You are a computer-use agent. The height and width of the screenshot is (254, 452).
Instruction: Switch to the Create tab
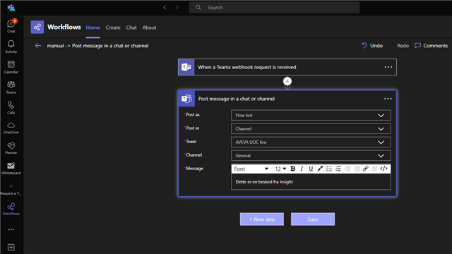click(113, 28)
